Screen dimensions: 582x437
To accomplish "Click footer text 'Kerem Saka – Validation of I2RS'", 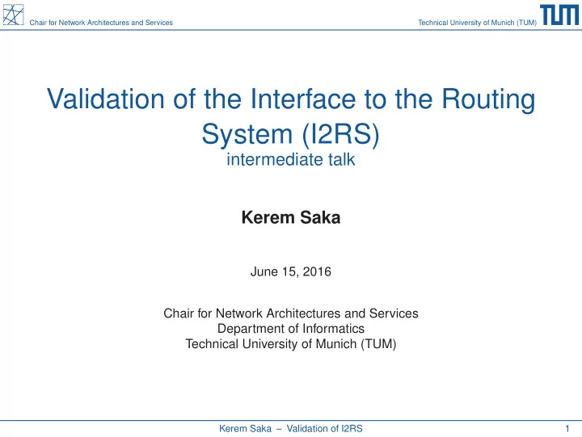I will (291, 429).
